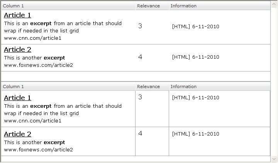
Task: Sort by Relevance header in lower grid
Action: [x=148, y=87]
